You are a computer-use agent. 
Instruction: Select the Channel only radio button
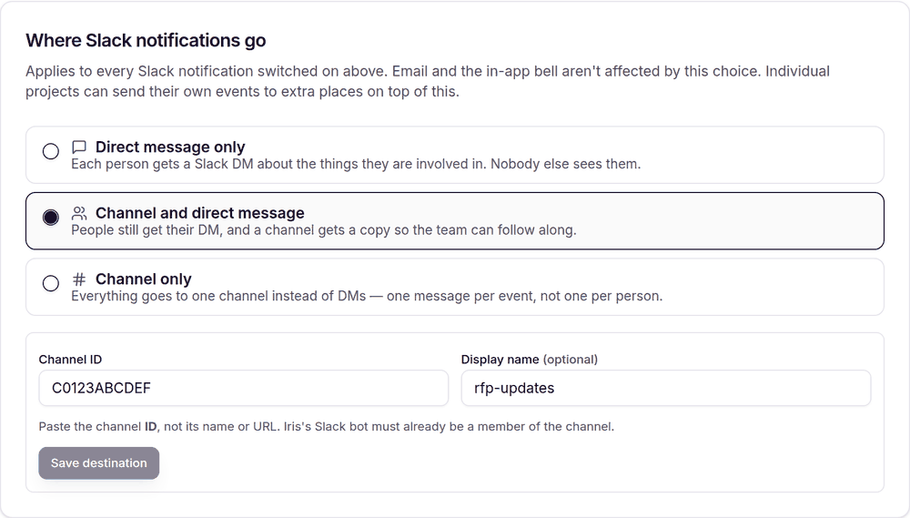point(50,283)
